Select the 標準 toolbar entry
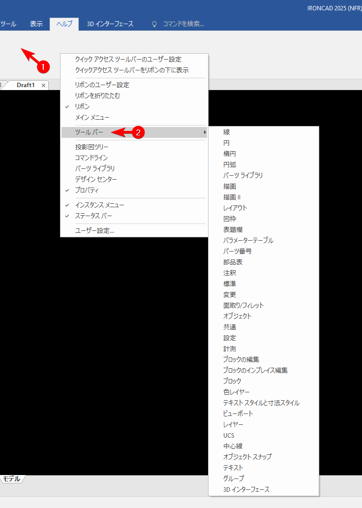362x508 pixels. (x=264, y=284)
